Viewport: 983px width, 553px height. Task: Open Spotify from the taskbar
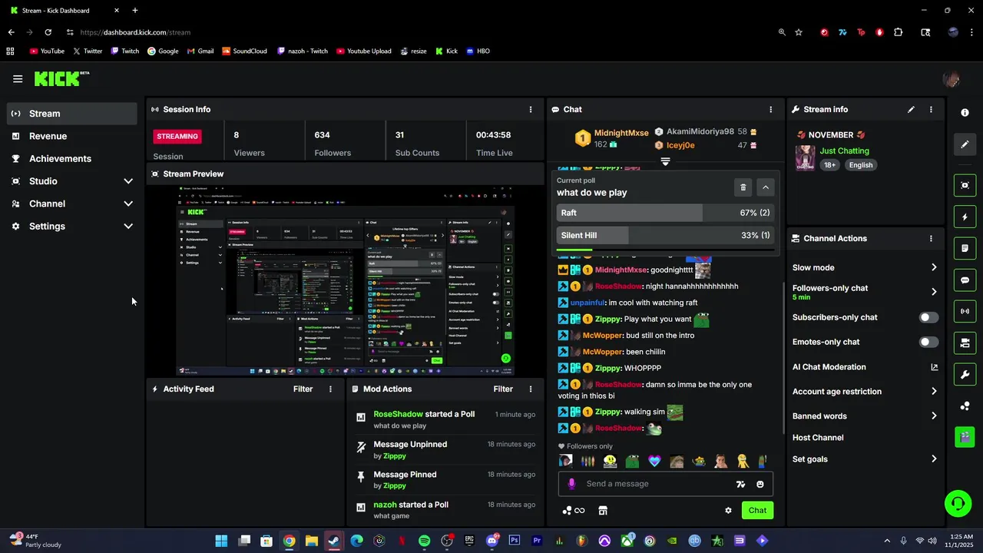424,541
